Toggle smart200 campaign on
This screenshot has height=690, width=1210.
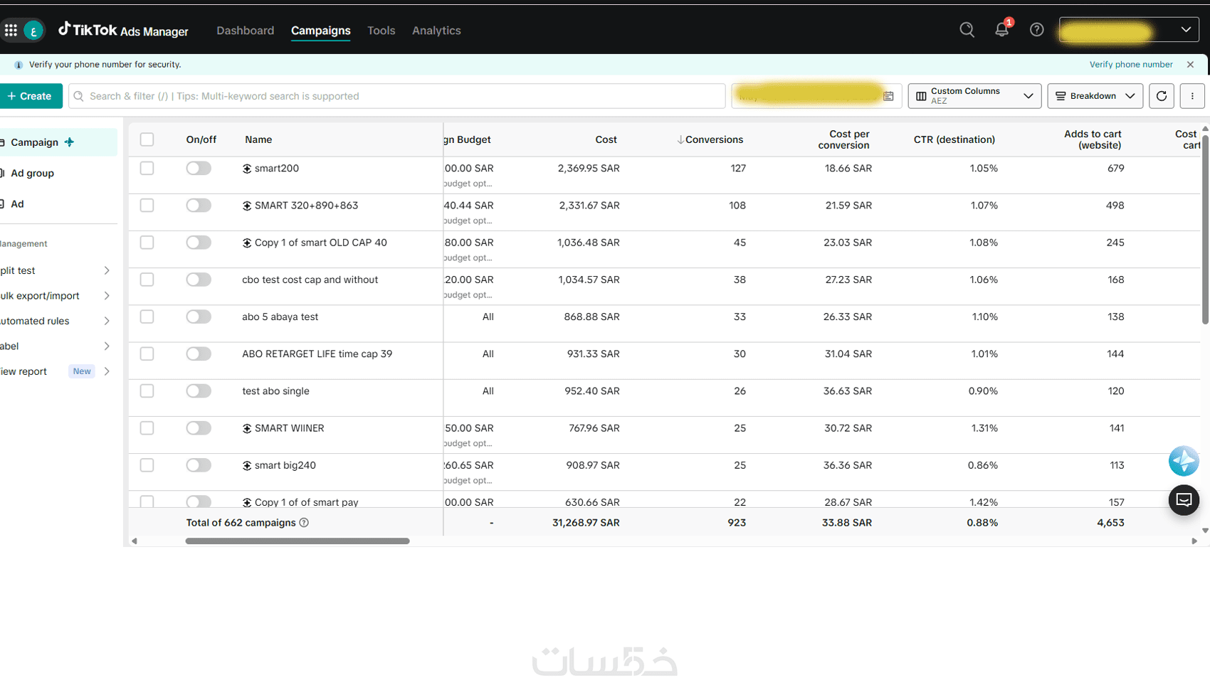click(199, 169)
